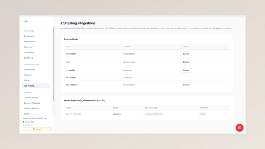Disable the visually integration
The width and height of the screenshot is (265, 149).
186,70
